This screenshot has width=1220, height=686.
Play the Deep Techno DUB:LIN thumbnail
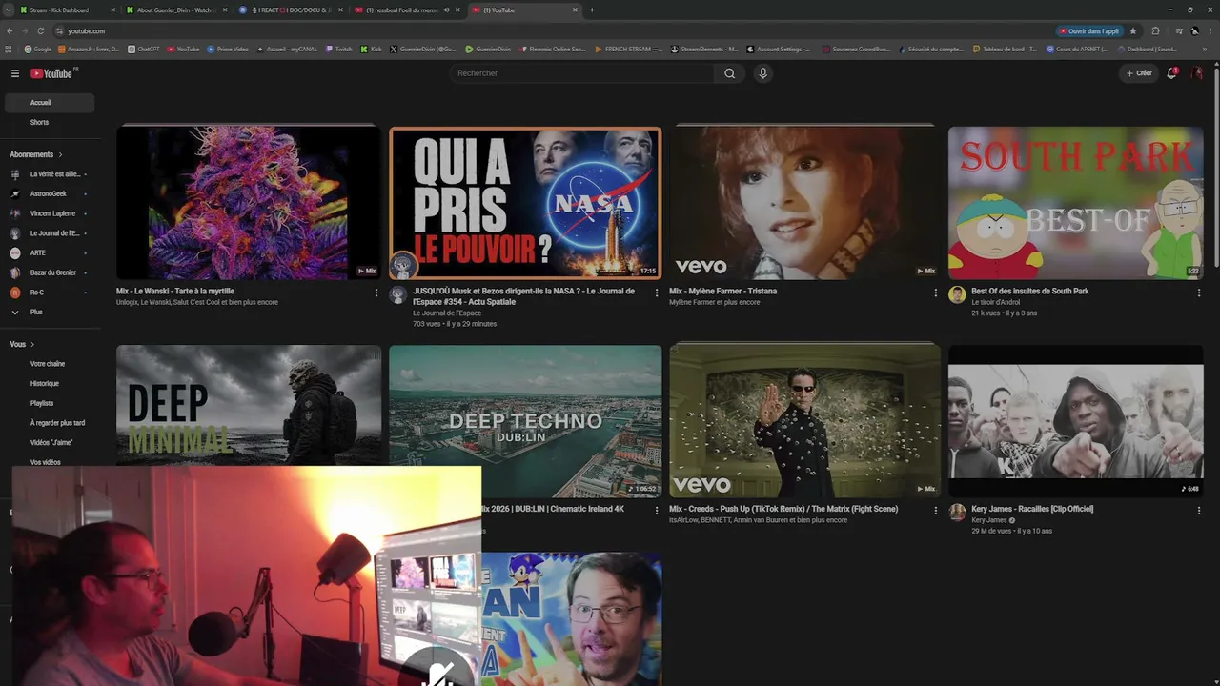click(525, 421)
